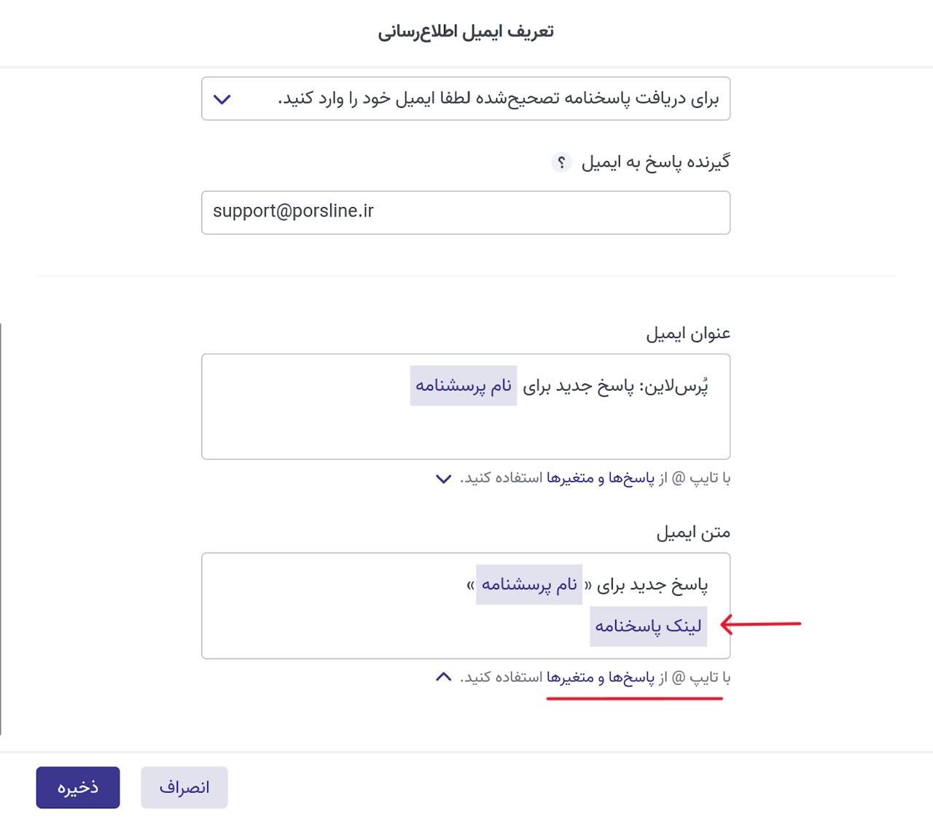
Task: Cancel using the انصراف button
Action: click(184, 787)
